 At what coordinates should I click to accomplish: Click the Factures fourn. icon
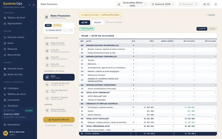(5, 69)
